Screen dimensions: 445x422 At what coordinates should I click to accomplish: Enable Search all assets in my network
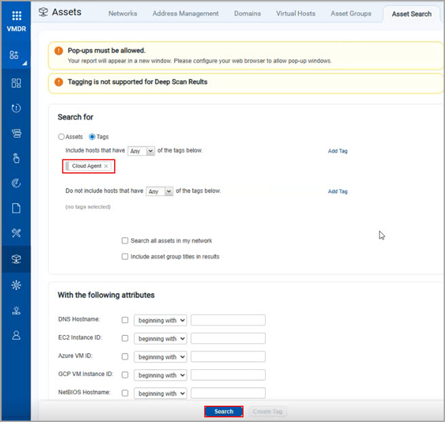tap(124, 241)
